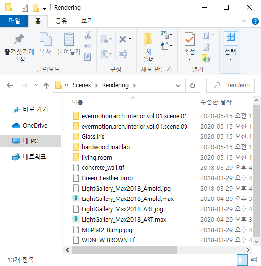Open recent locations dropdown
The image size is (261, 266).
click(x=36, y=85)
